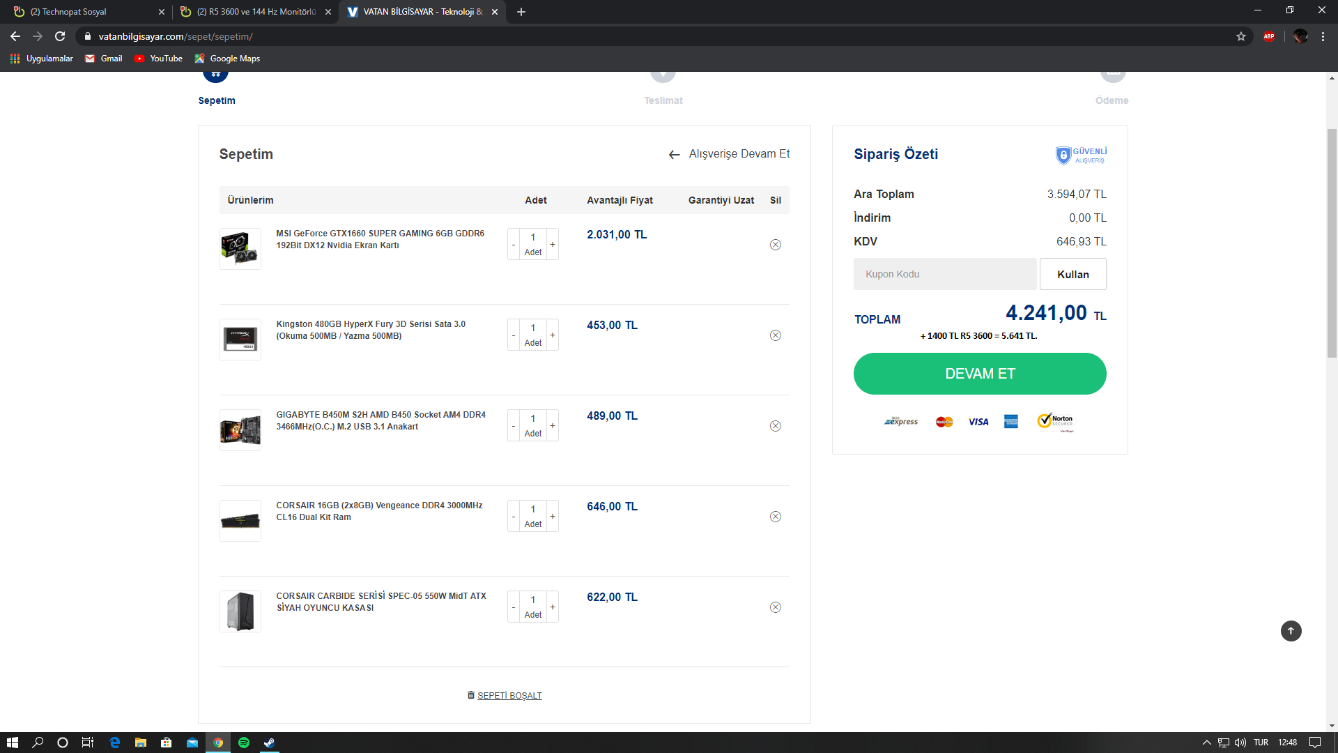Increase CORSAIR Vengeance RAM quantity
1338x753 pixels.
point(553,517)
